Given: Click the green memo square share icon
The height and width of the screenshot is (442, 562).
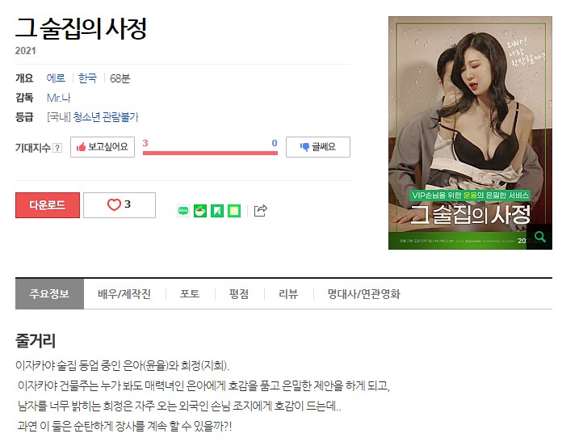Looking at the screenshot, I should (234, 211).
